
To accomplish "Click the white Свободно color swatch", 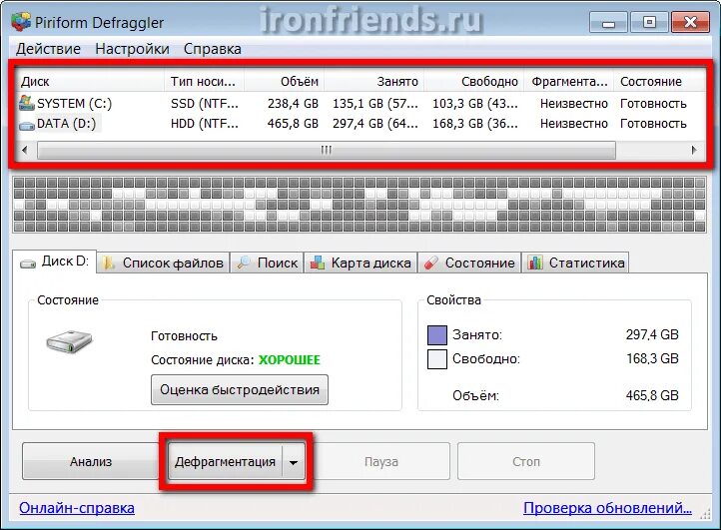I will pyautogui.click(x=437, y=359).
